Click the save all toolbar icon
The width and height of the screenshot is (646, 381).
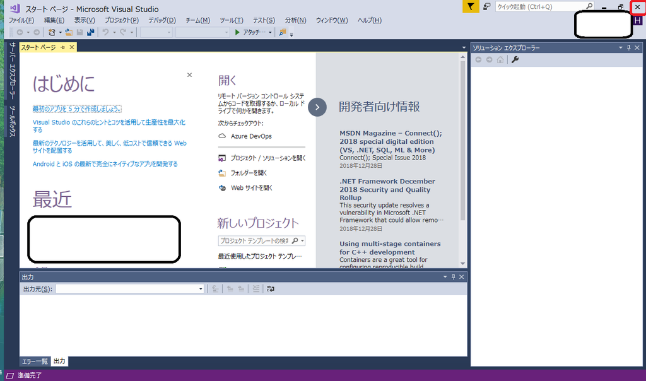[91, 32]
